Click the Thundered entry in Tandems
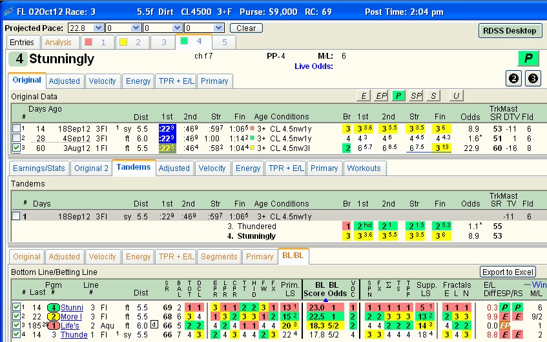Screen dimensions: 547x342 [257, 226]
